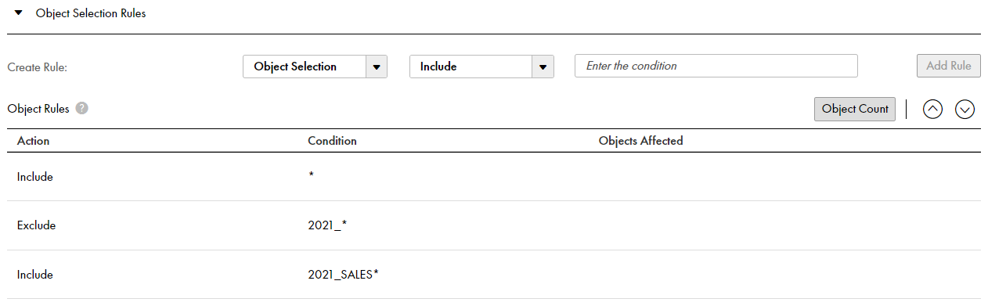Click the 2021_SALES* condition cell
The image size is (988, 306).
tap(344, 275)
